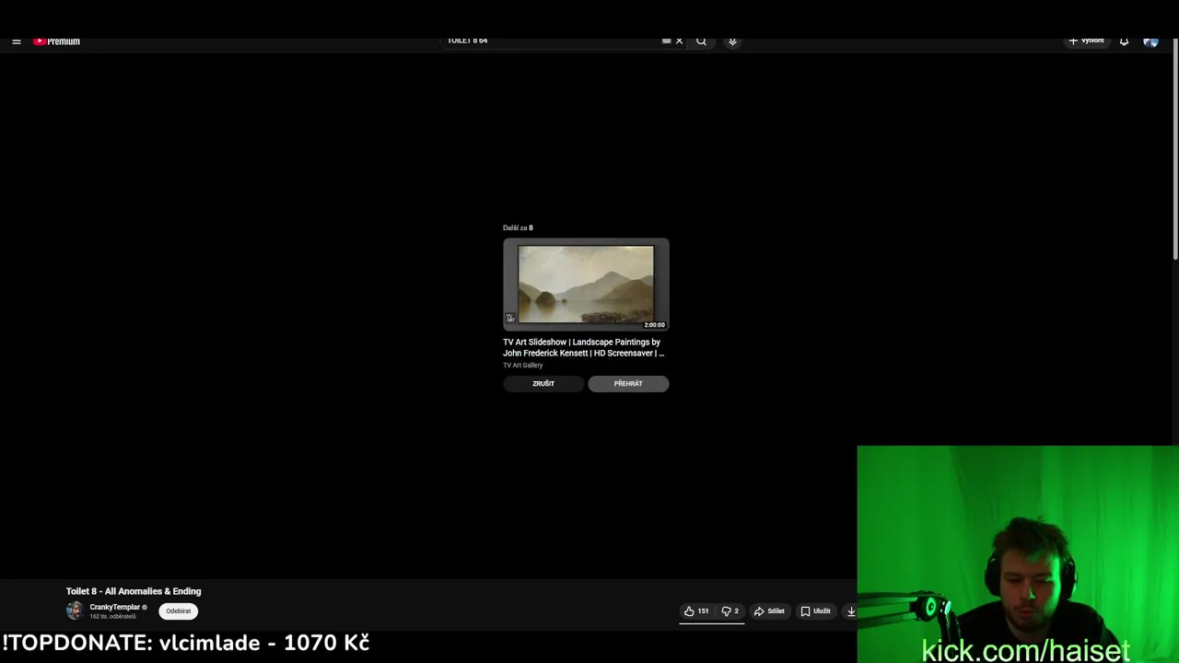Click the video title 'Toilet 8 - All Anomalies & Ending'

click(134, 591)
